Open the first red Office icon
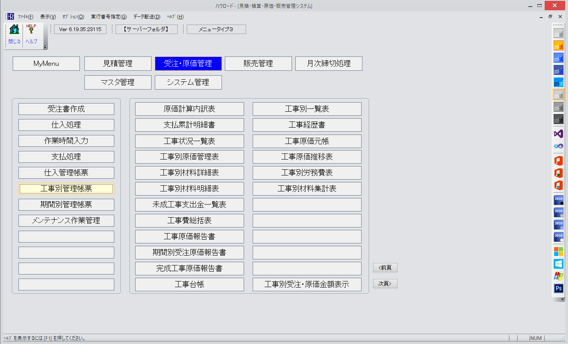This screenshot has width=568, height=344. (558, 161)
